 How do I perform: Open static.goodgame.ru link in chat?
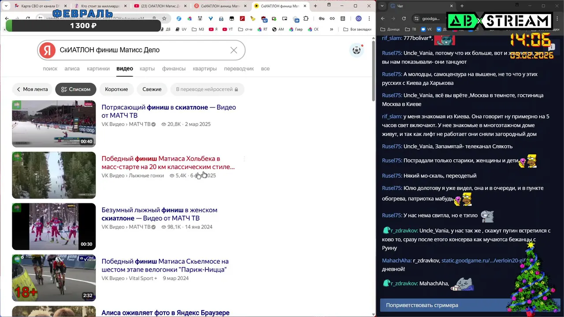click(x=483, y=261)
